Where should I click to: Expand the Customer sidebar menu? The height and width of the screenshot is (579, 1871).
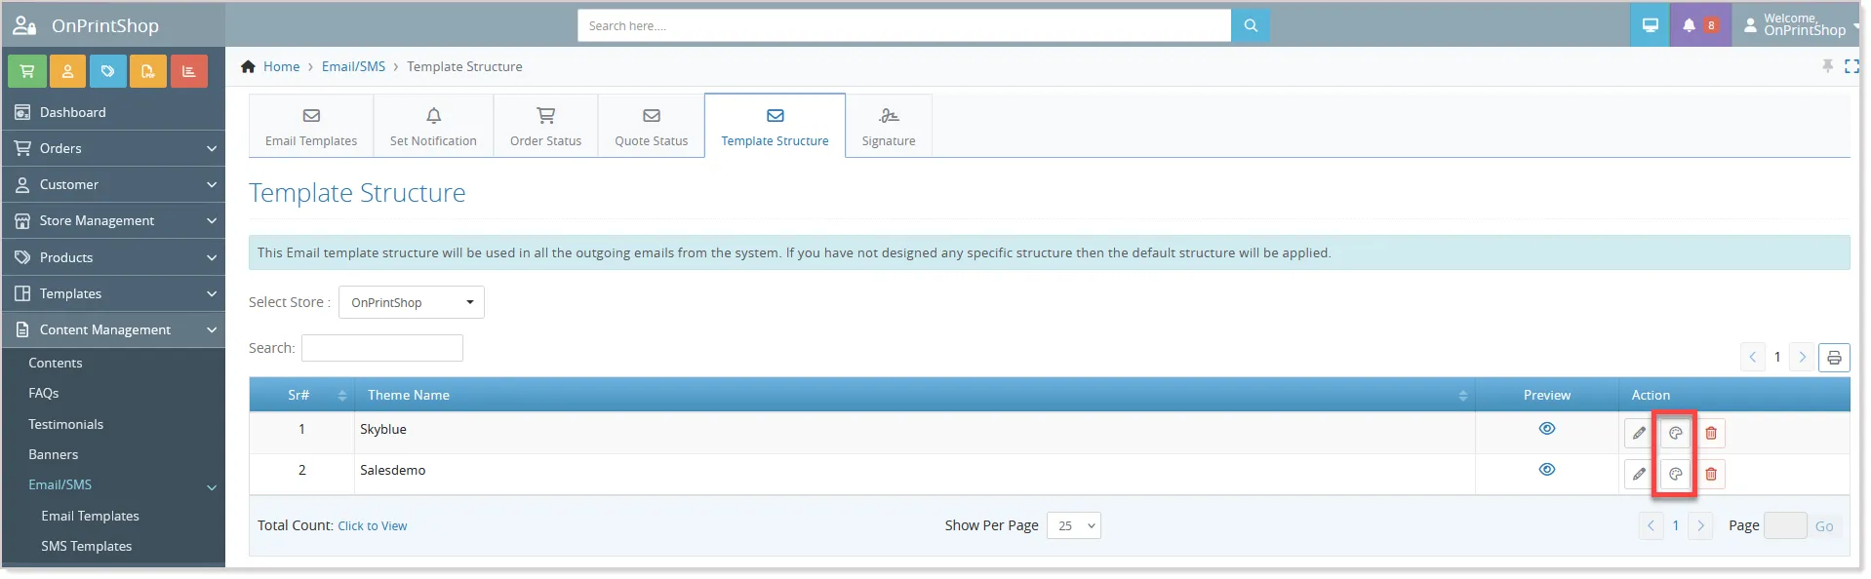point(113,184)
